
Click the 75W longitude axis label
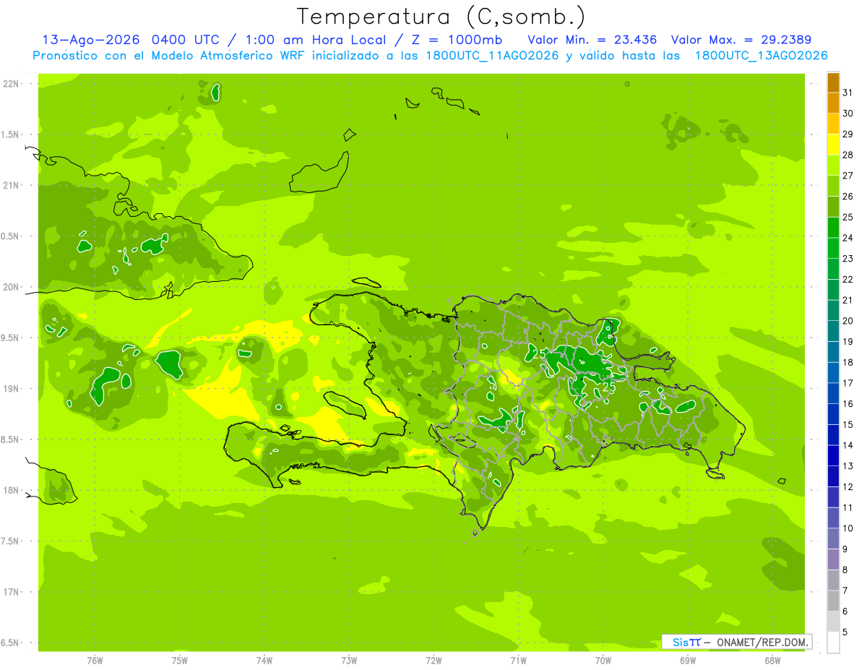pyautogui.click(x=180, y=660)
